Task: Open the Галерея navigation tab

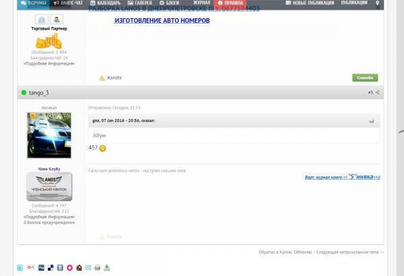Action: coord(139,3)
